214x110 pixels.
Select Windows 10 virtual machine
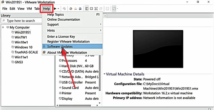[23, 47]
